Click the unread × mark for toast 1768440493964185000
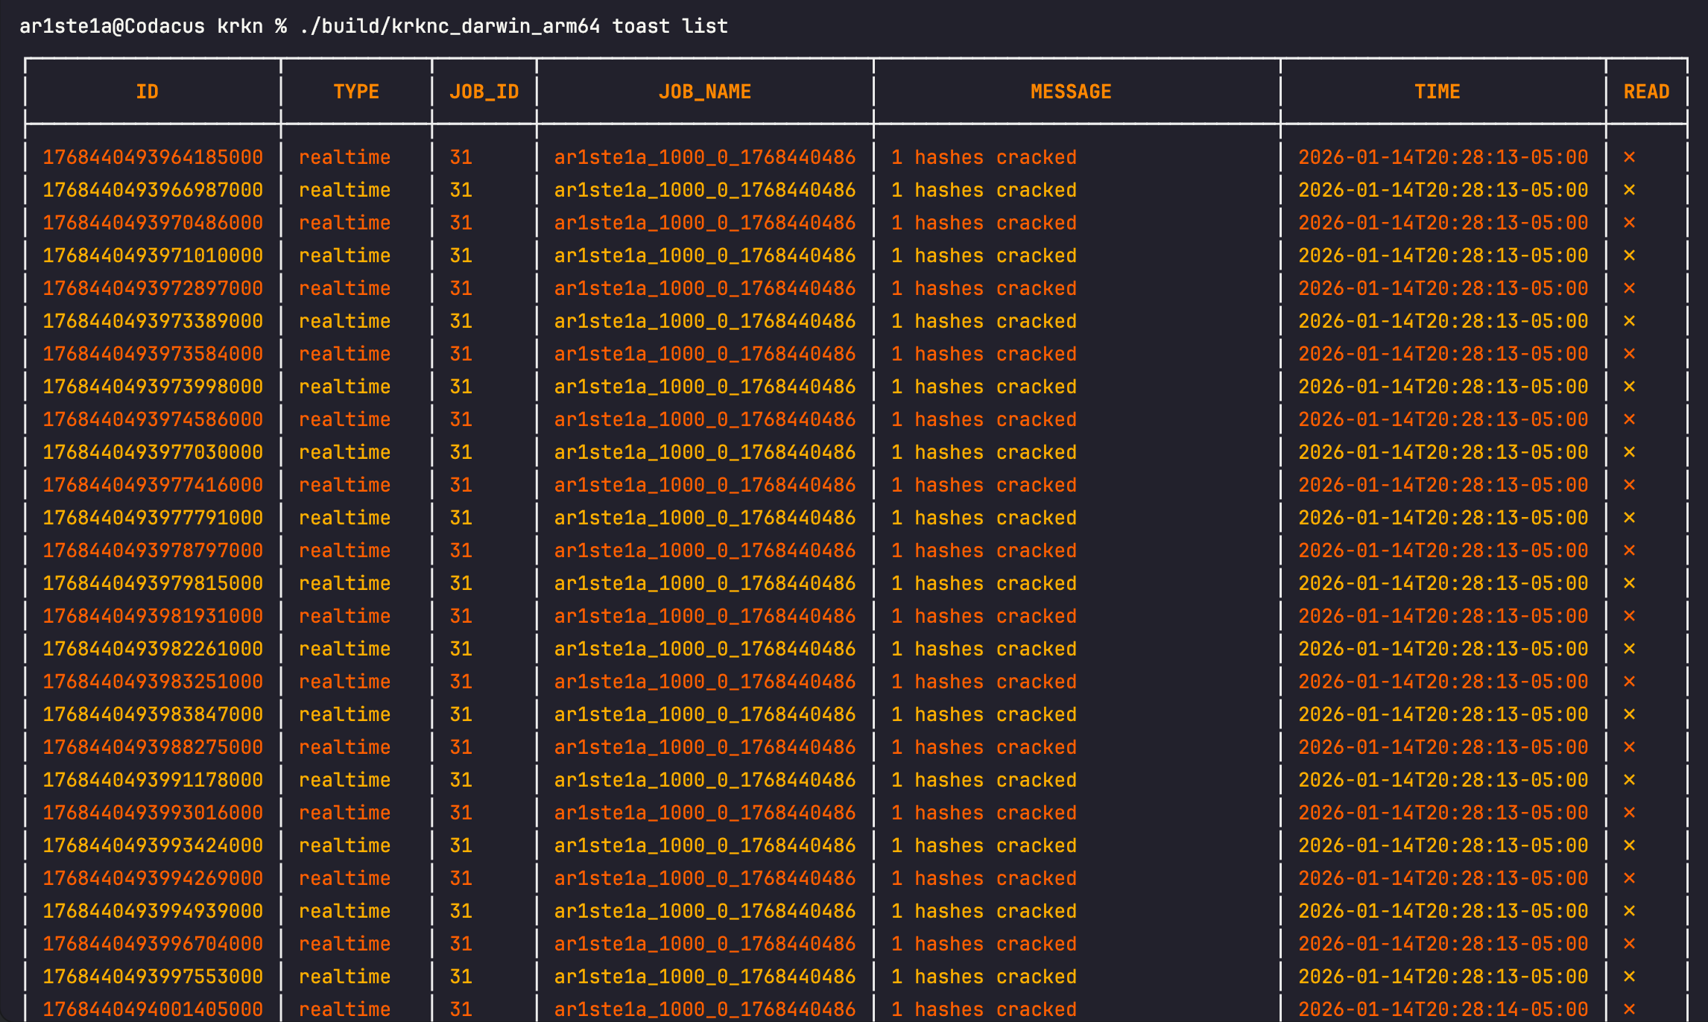This screenshot has width=1708, height=1022. 1629,157
